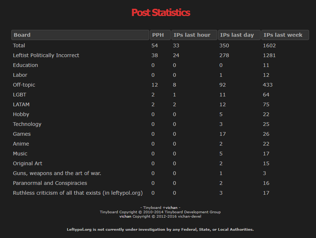Image resolution: width=316 pixels, height=238 pixels.
Task: Click the Original Art board name
Action: tap(28, 163)
